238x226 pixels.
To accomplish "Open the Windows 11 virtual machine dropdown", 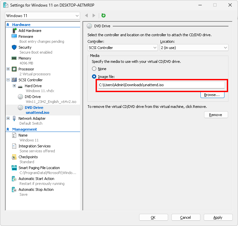I will (x=43, y=16).
